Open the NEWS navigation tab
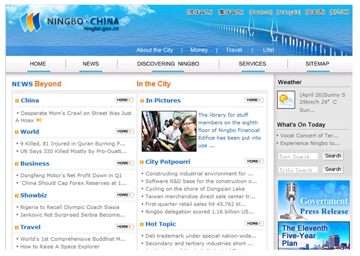The height and width of the screenshot is (256, 360). (x=90, y=64)
